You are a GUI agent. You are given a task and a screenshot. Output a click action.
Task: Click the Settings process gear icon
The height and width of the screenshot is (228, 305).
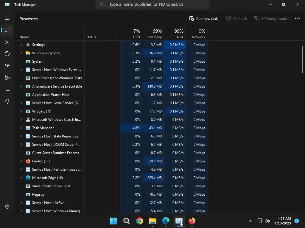point(28,45)
